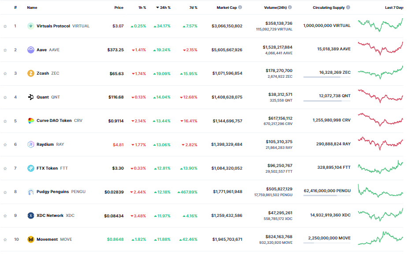
Task: Open the Pudgy Penguins 7-day chart
Action: (380, 191)
